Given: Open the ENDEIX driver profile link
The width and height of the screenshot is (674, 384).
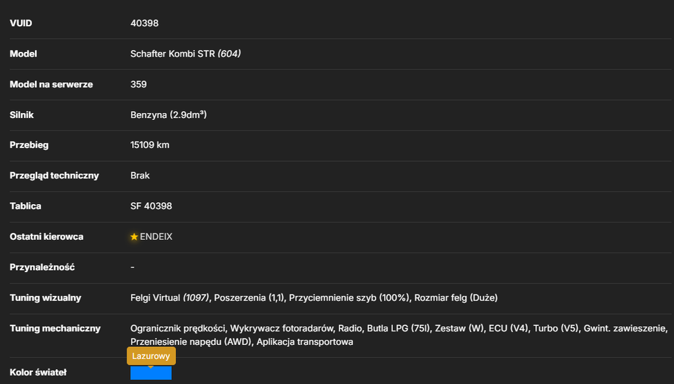Looking at the screenshot, I should [x=156, y=236].
